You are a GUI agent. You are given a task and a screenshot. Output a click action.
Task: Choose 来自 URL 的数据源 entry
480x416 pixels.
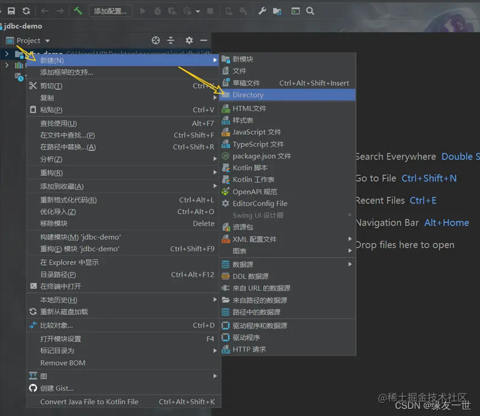pyautogui.click(x=287, y=288)
